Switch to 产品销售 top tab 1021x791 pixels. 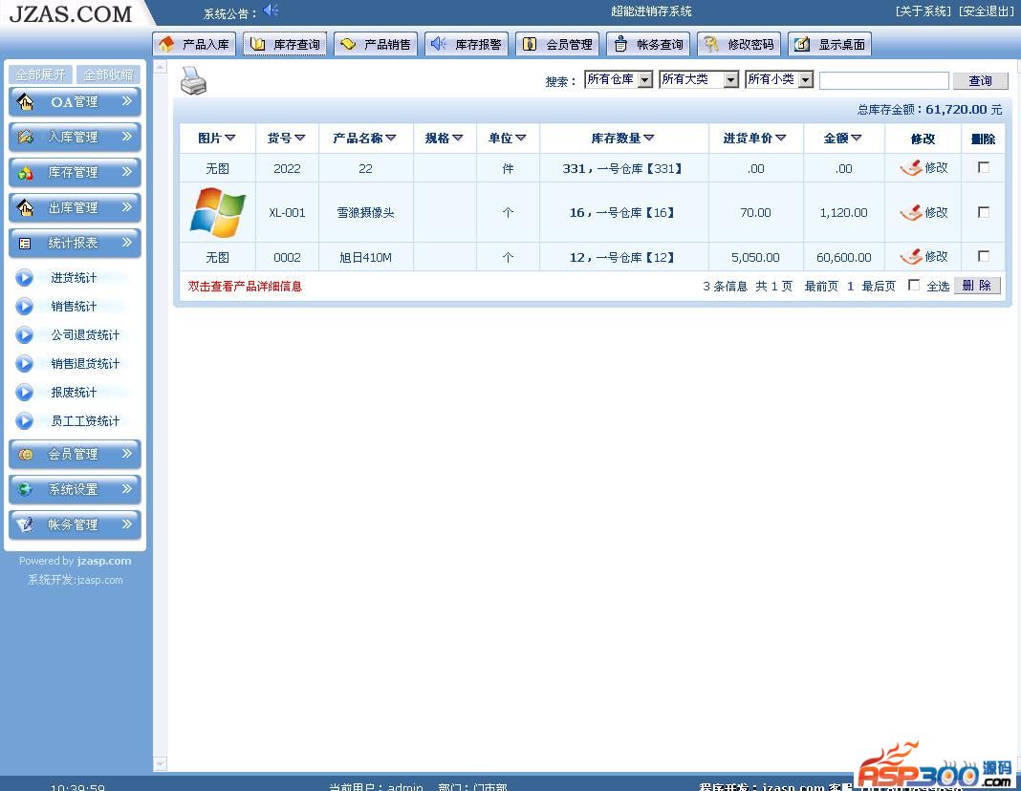376,44
